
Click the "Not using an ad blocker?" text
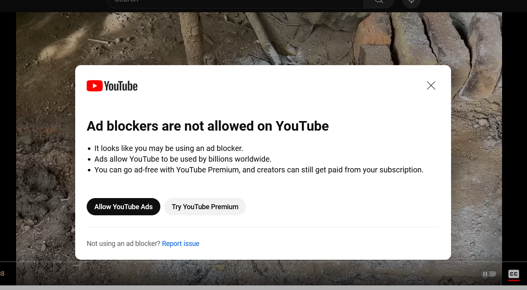pyautogui.click(x=123, y=244)
